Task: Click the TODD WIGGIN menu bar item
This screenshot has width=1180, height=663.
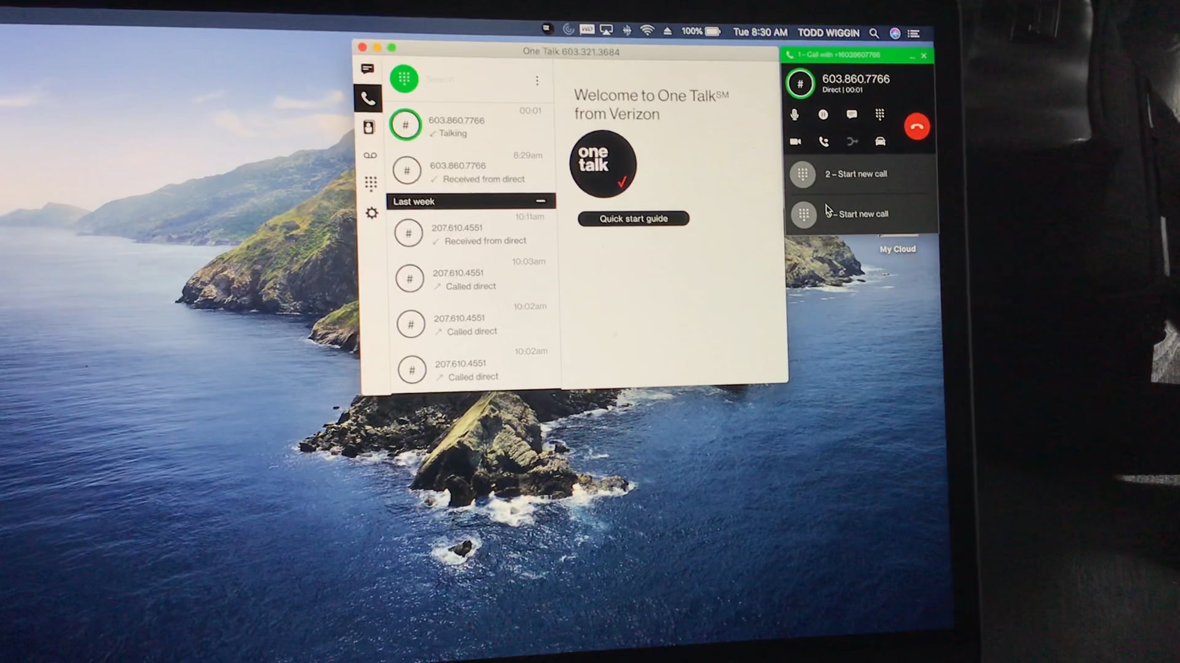Action: pos(828,33)
